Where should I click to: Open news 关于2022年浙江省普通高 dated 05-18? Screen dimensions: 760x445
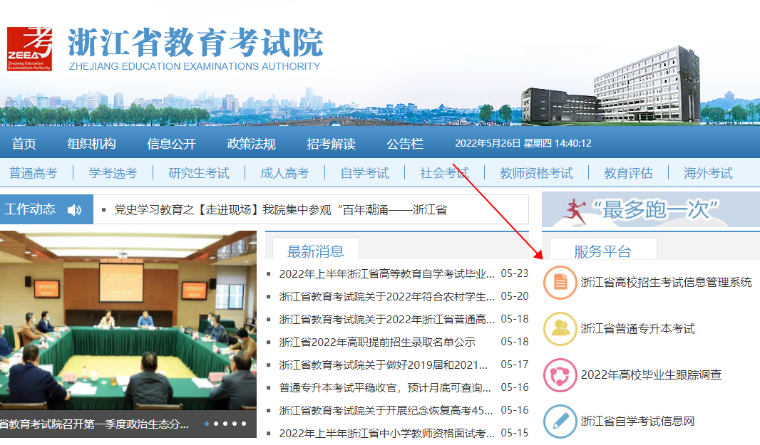point(387,319)
